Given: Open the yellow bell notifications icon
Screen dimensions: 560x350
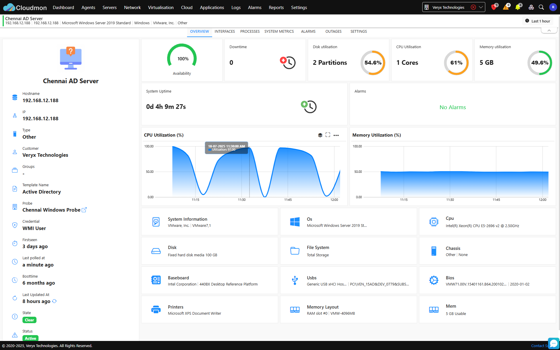Looking at the screenshot, I should 518,7.
